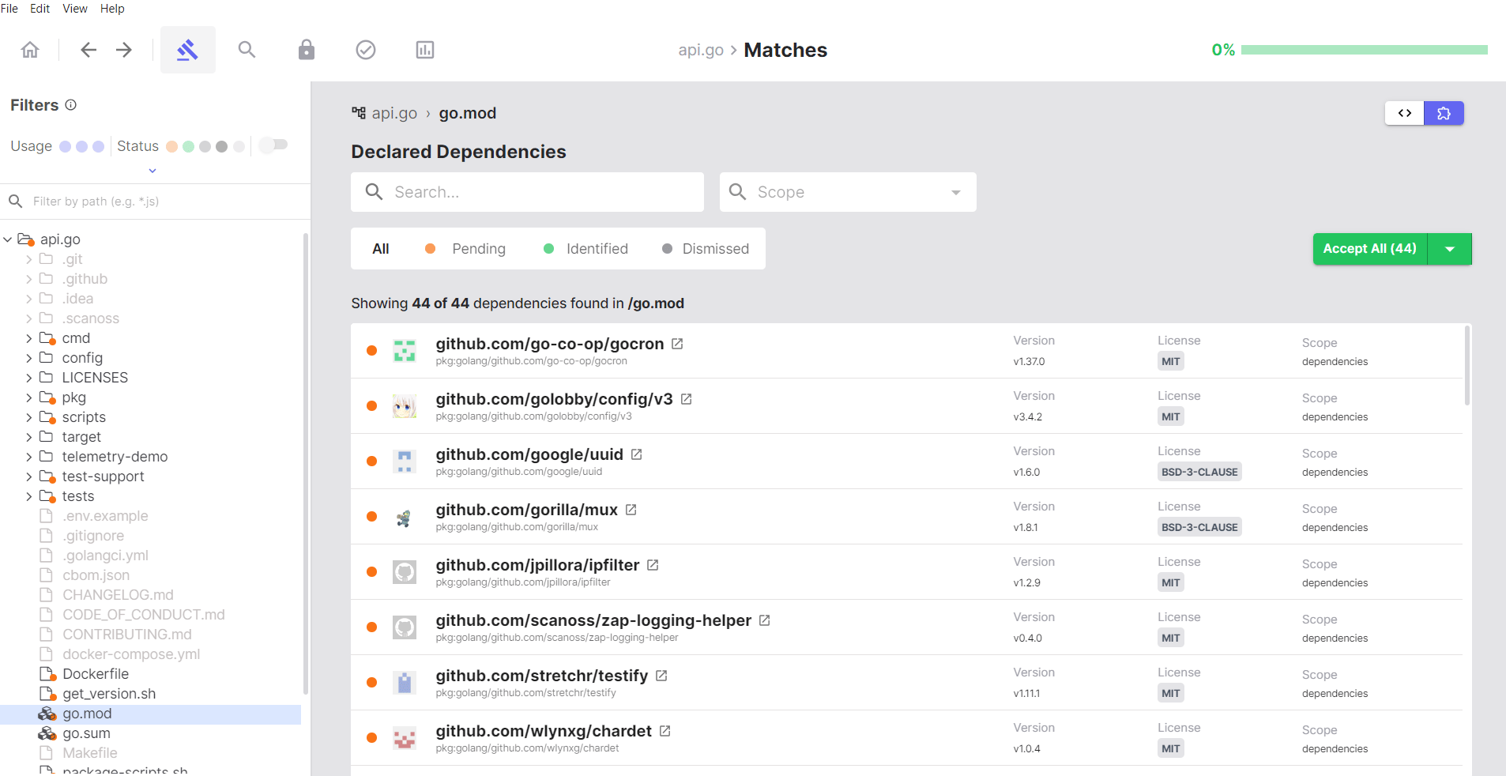1506x776 pixels.
Task: Click the dependency list scrollbar
Action: click(x=1467, y=365)
